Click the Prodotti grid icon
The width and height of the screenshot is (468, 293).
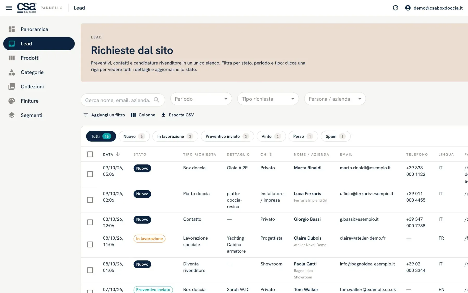(x=12, y=58)
